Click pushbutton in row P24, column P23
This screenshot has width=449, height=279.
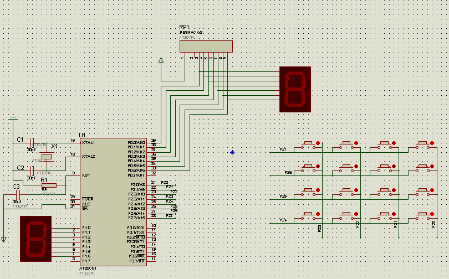pos(308,216)
